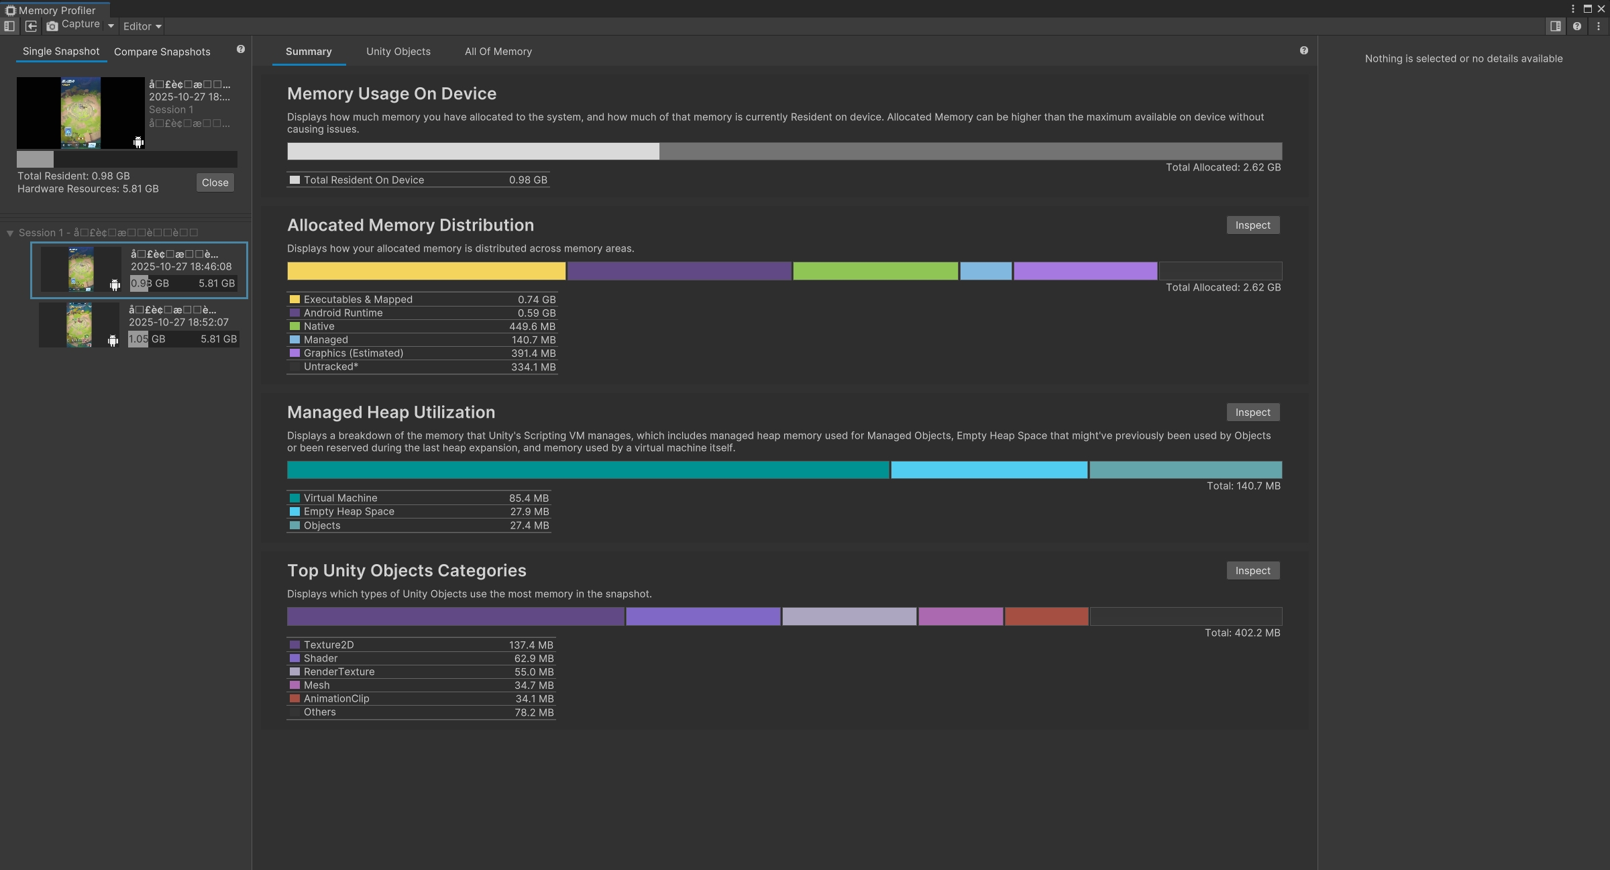Image resolution: width=1610 pixels, height=870 pixels.
Task: Select the 18:52:07 snapshot thumbnail
Action: (79, 325)
